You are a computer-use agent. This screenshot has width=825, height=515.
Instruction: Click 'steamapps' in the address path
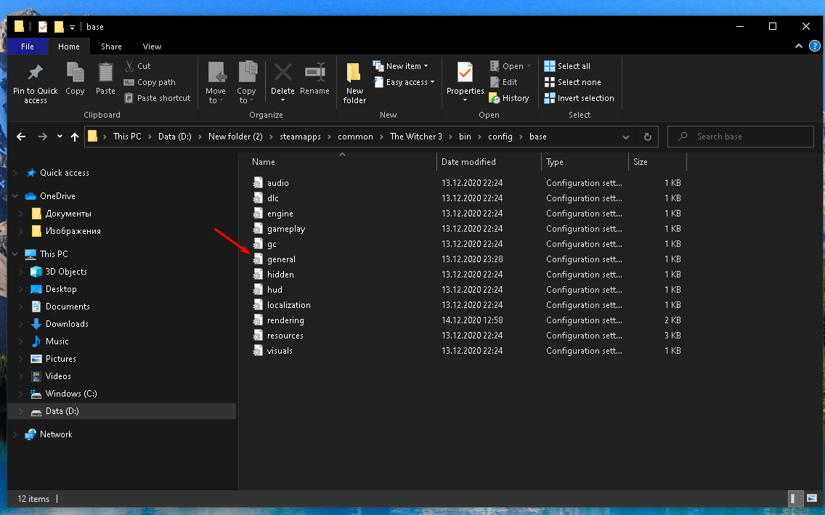click(300, 137)
